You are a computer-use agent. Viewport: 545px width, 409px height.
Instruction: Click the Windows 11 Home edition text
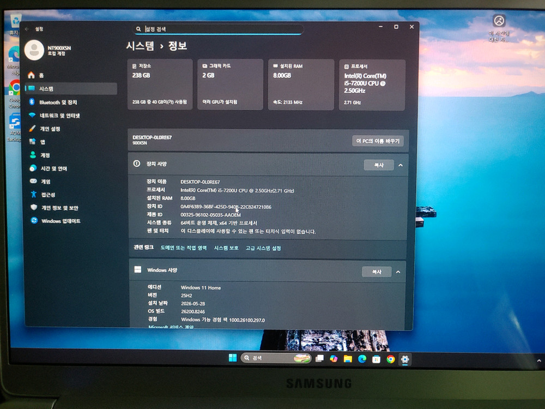click(201, 287)
